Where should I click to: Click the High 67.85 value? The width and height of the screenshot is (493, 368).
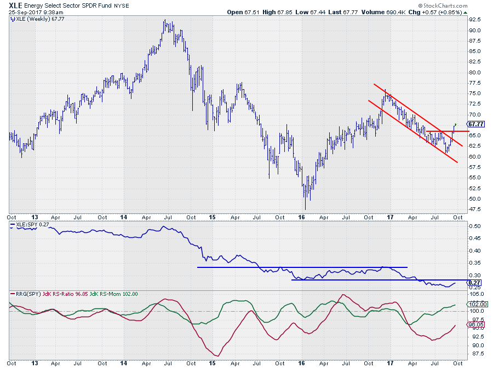tap(277, 12)
